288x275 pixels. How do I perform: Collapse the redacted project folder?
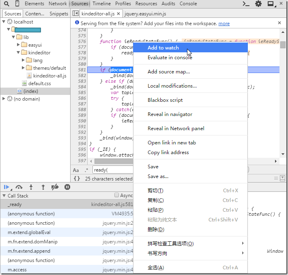tap(9, 29)
